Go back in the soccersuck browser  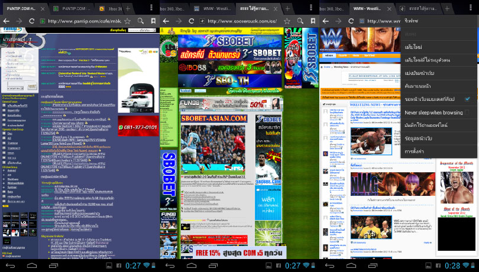pyautogui.click(x=166, y=21)
